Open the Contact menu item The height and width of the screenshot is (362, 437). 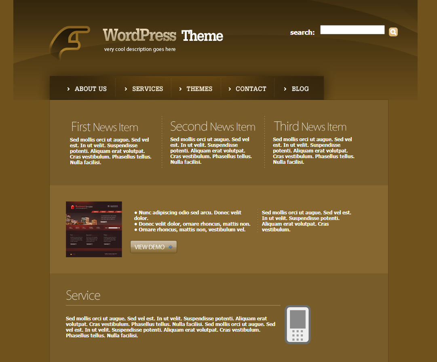[x=251, y=89]
